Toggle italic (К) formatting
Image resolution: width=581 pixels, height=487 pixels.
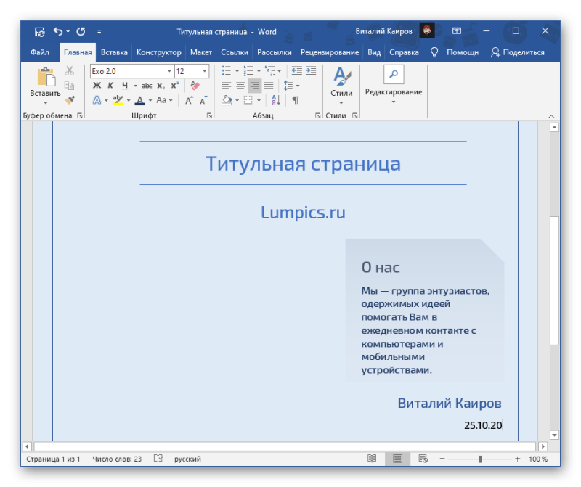[110, 86]
